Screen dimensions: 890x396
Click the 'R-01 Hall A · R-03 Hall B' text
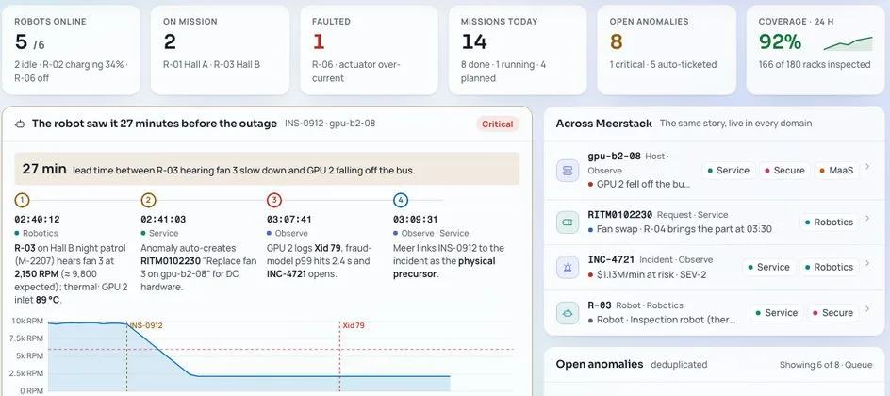pyautogui.click(x=212, y=65)
